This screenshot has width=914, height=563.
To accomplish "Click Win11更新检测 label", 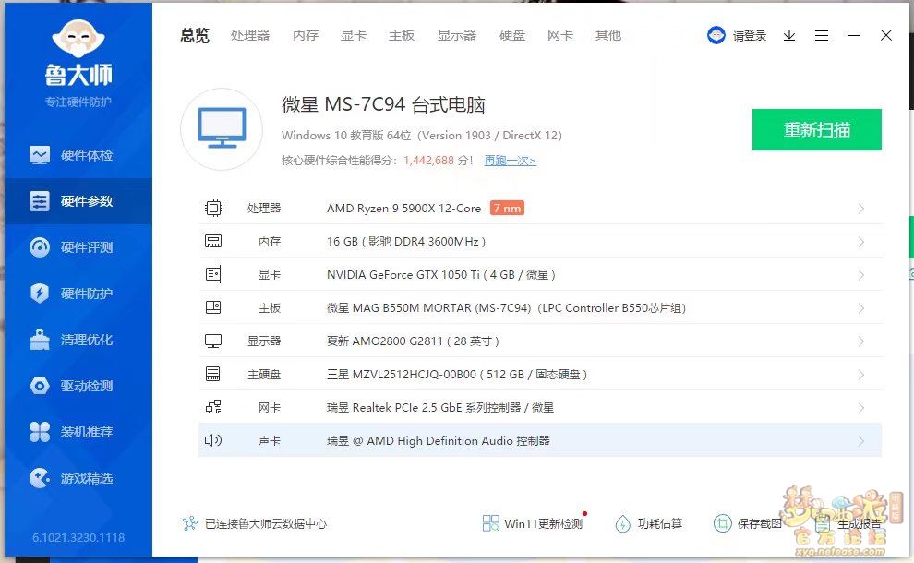I will coord(543,523).
